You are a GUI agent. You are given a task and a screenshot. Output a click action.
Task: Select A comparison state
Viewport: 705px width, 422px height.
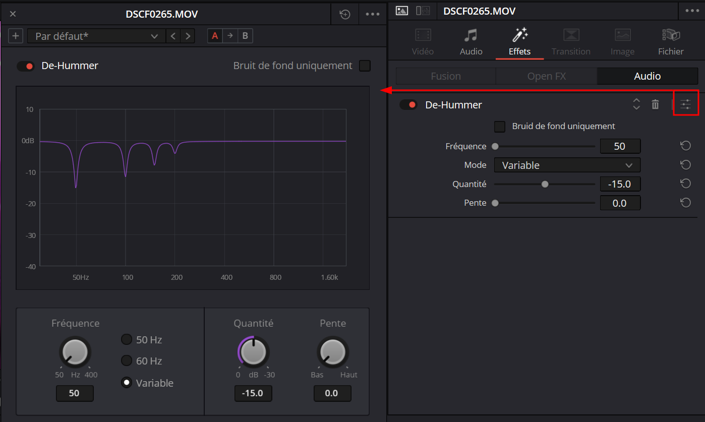coord(215,36)
